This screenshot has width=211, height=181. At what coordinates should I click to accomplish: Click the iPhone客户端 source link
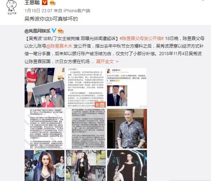pyautogui.click(x=77, y=10)
